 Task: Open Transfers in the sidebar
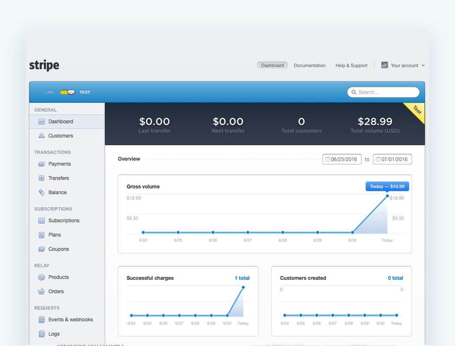pyautogui.click(x=58, y=178)
